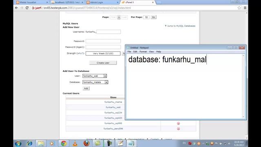Click funkarhu_wp234 user row
This screenshot has width=261, height=147.
pyautogui.click(x=113, y=113)
